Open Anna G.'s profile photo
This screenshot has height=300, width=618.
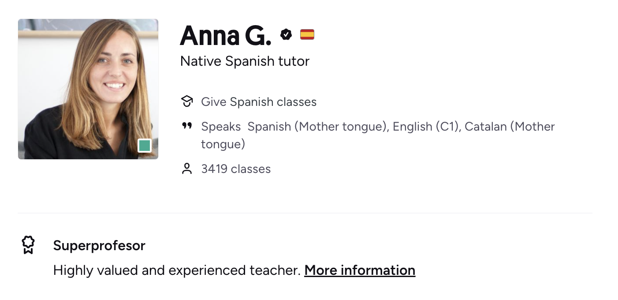(88, 89)
